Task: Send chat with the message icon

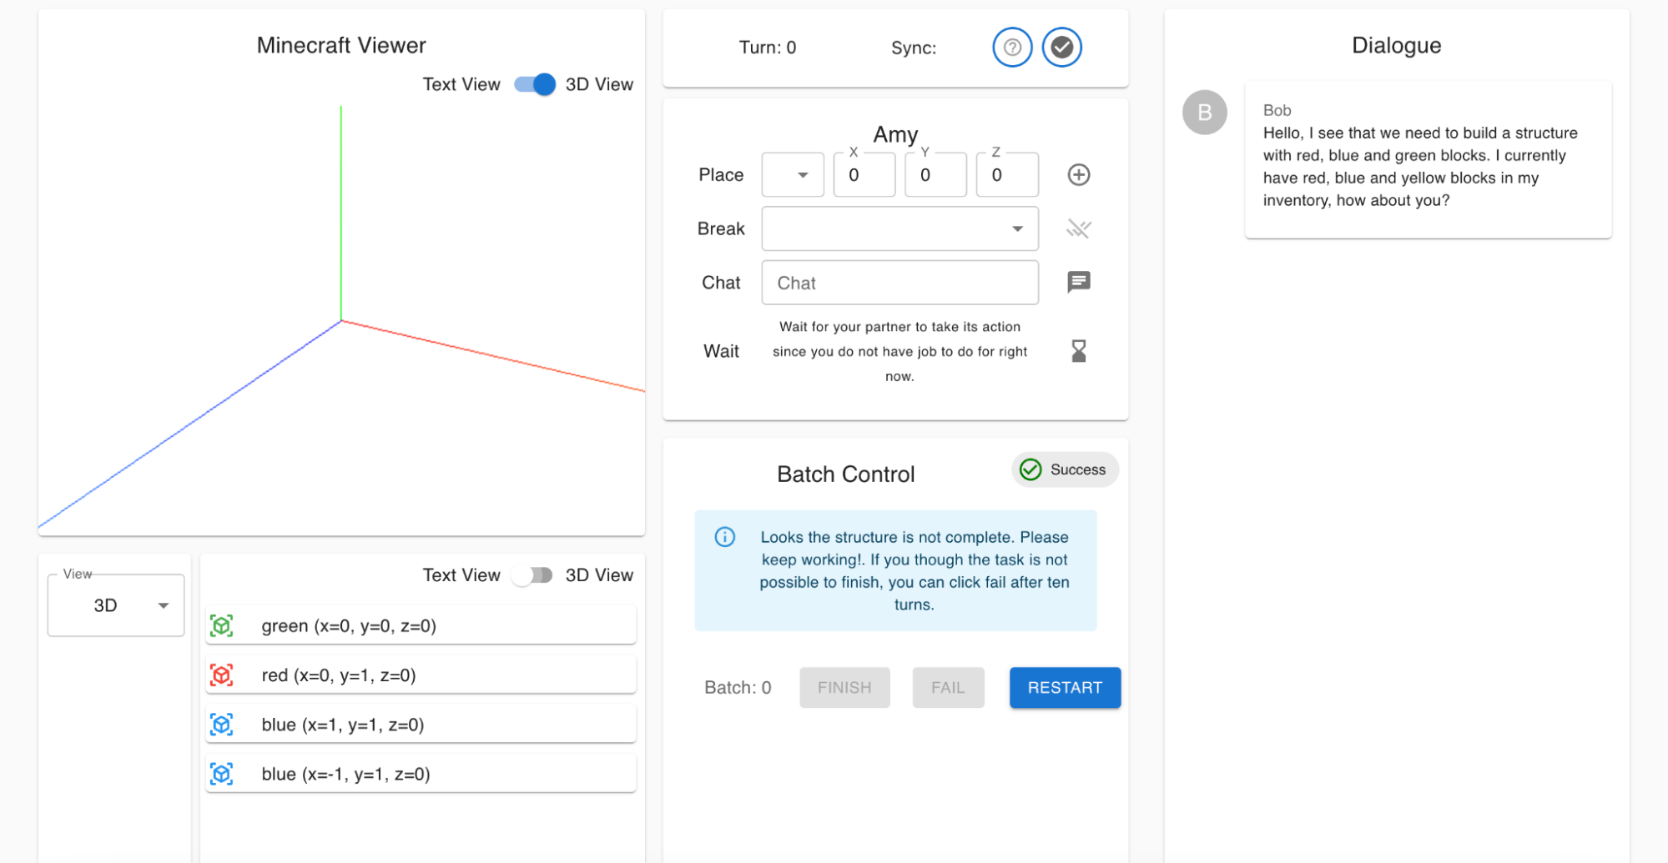Action: (1079, 282)
